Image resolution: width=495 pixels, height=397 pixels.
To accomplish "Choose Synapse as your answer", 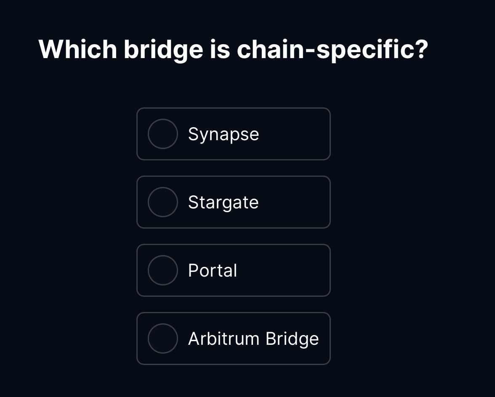I will coord(234,134).
